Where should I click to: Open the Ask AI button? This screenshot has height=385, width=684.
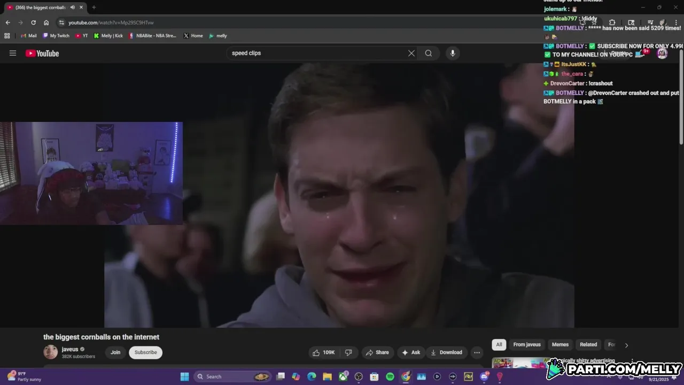point(411,352)
